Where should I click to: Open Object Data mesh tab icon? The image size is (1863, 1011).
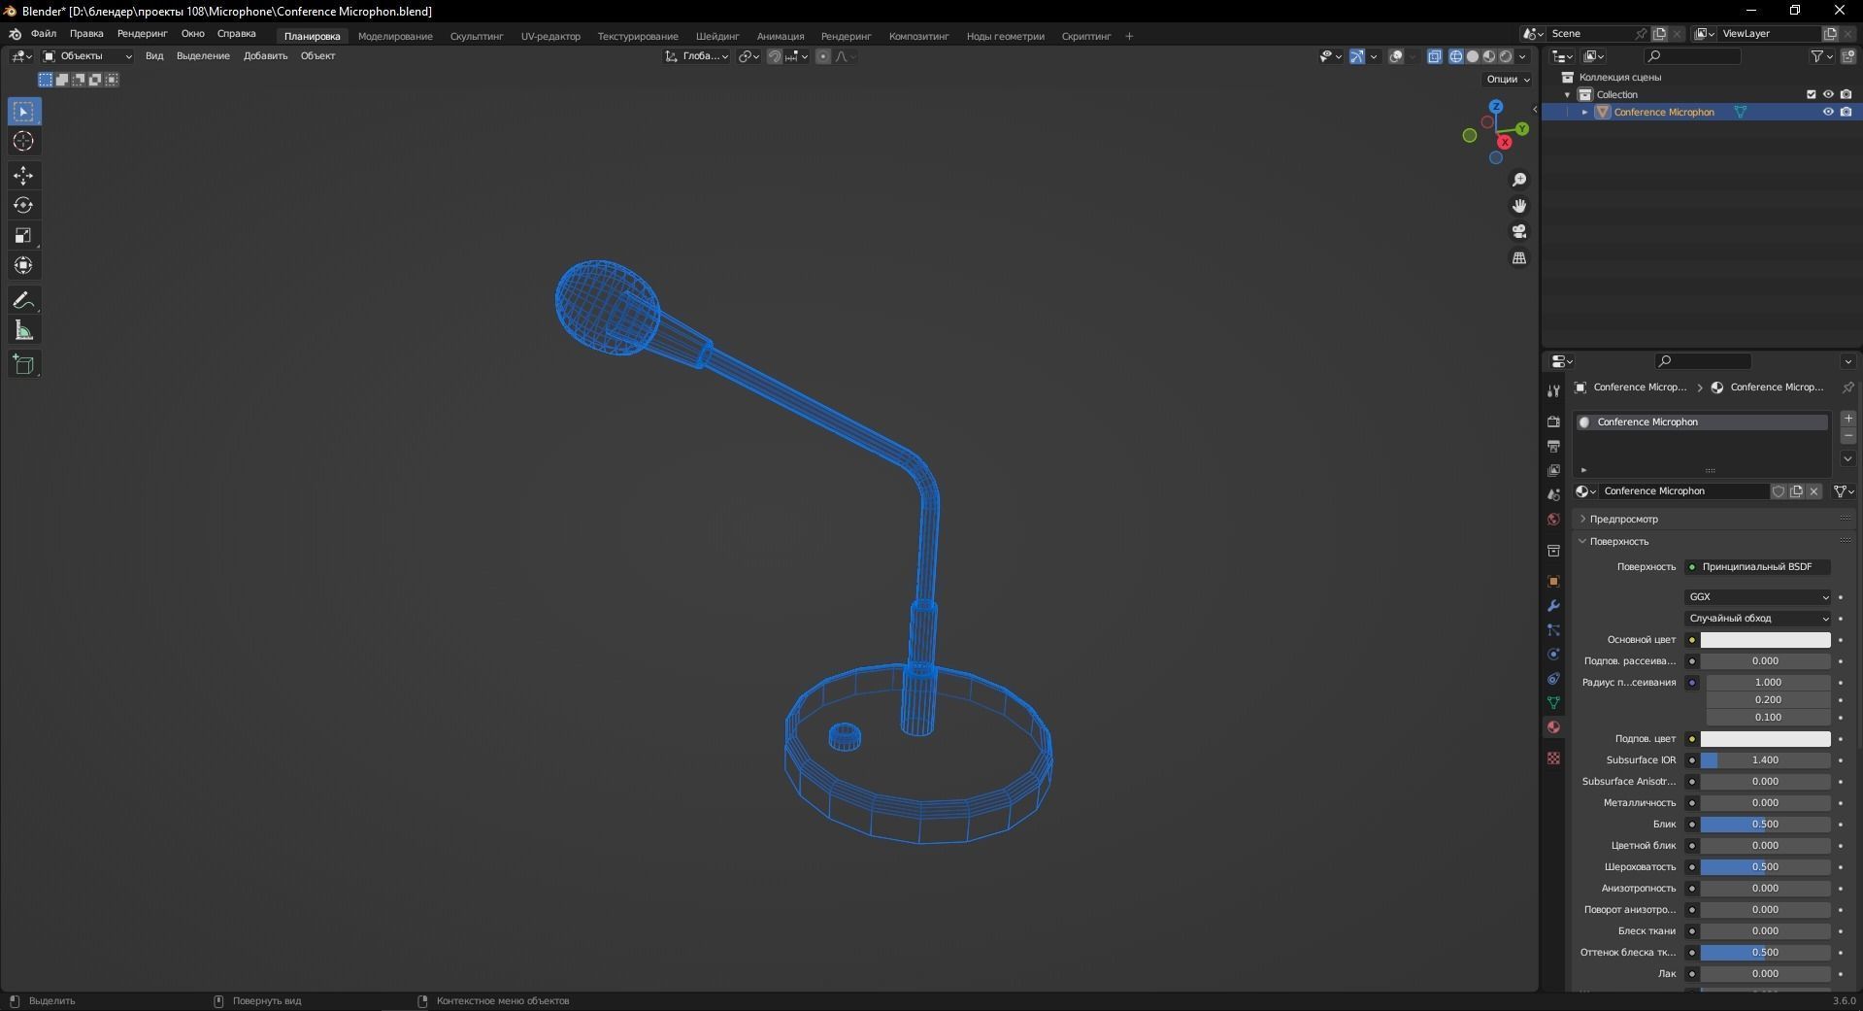(1553, 703)
